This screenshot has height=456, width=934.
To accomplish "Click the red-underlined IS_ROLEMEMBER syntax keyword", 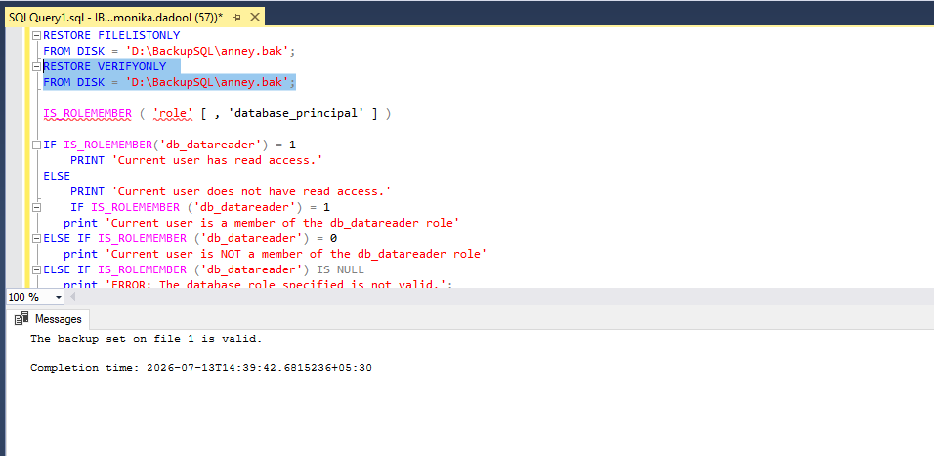I will [88, 113].
